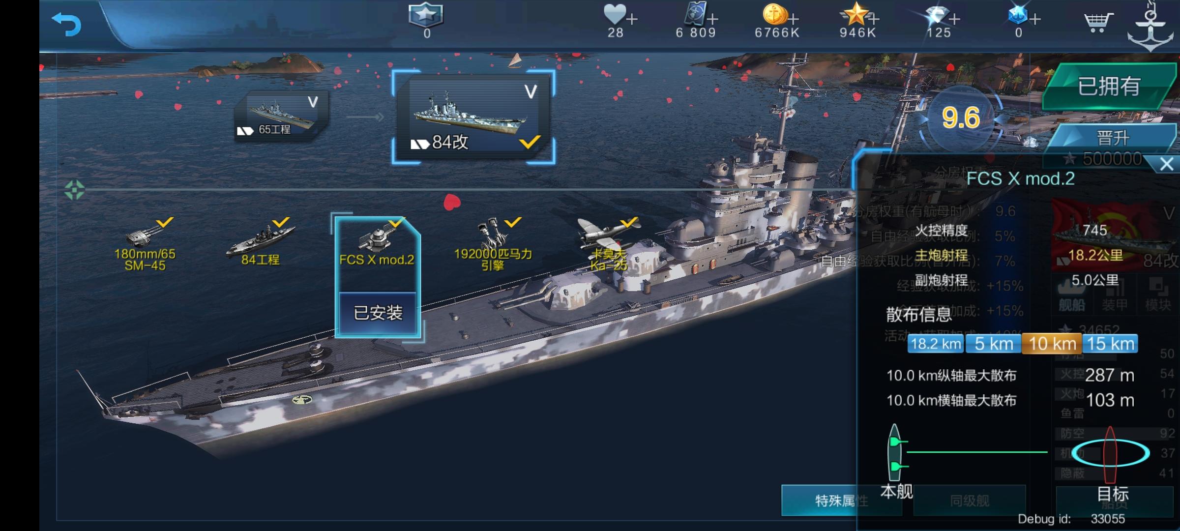Tap the green crosshair target icon
The height and width of the screenshot is (531, 1180).
[x=74, y=190]
